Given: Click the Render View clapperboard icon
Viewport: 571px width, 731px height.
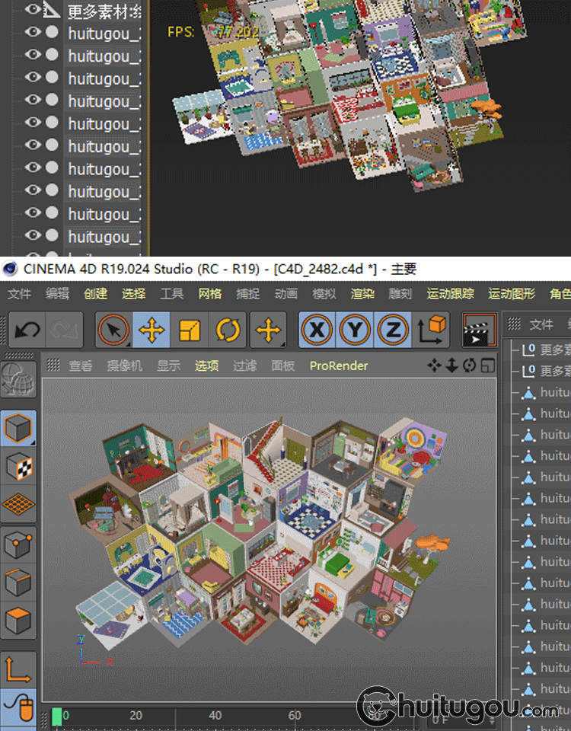Looking at the screenshot, I should [x=480, y=330].
